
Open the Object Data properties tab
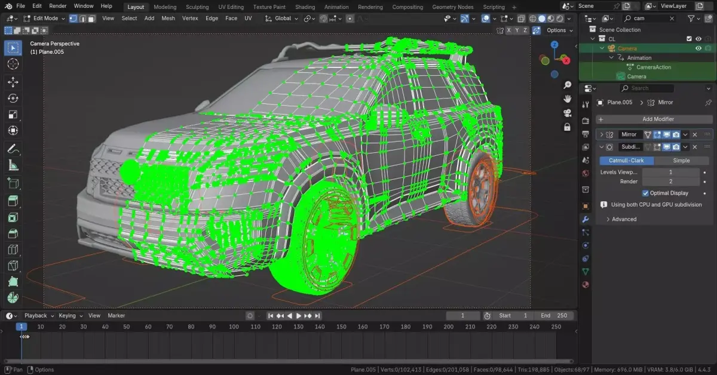coord(586,271)
